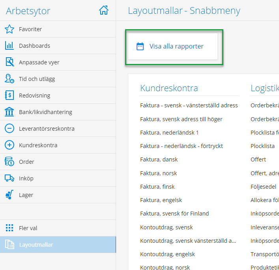Screen dimensions: 279x270
Task: Open Kontoutdrag, engelsk template
Action: pos(167,254)
